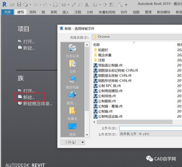Click icon of 公制窗.rft file
This screenshot has height=167, width=182.
click(96, 111)
